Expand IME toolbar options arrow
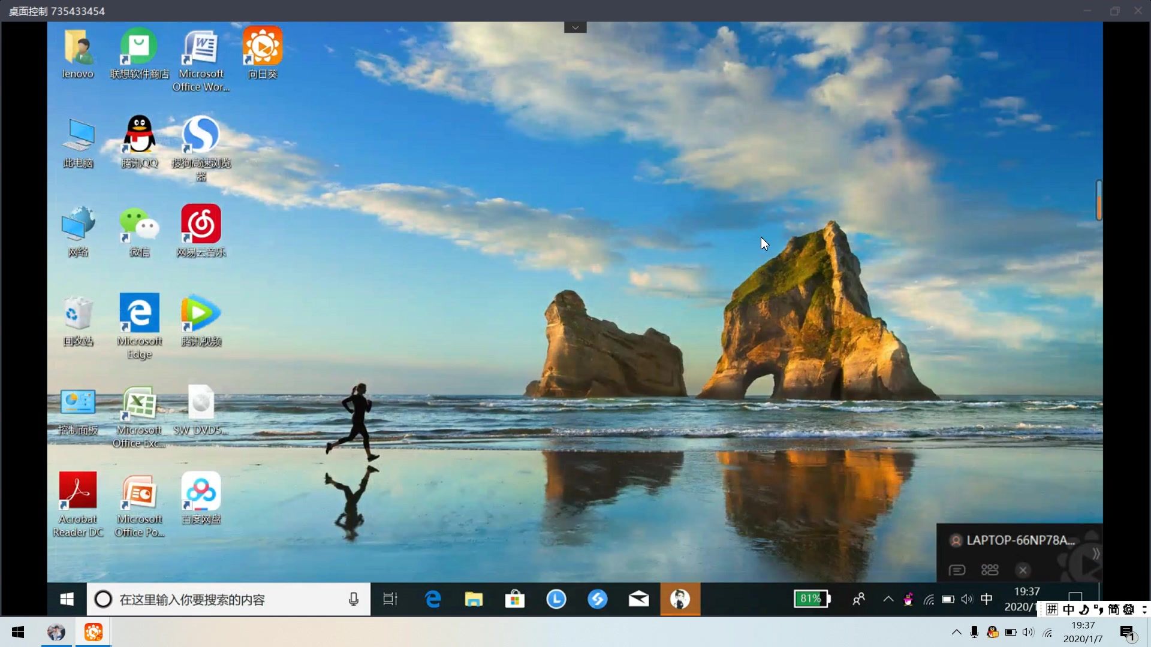Image resolution: width=1151 pixels, height=647 pixels. coord(1144,609)
